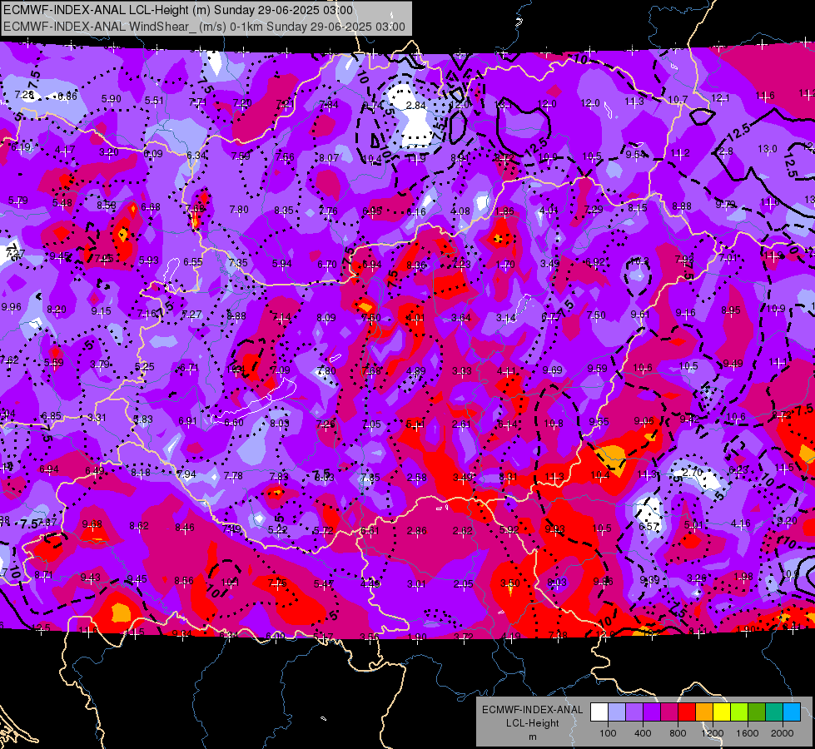Click the map value 3.64

461,318
